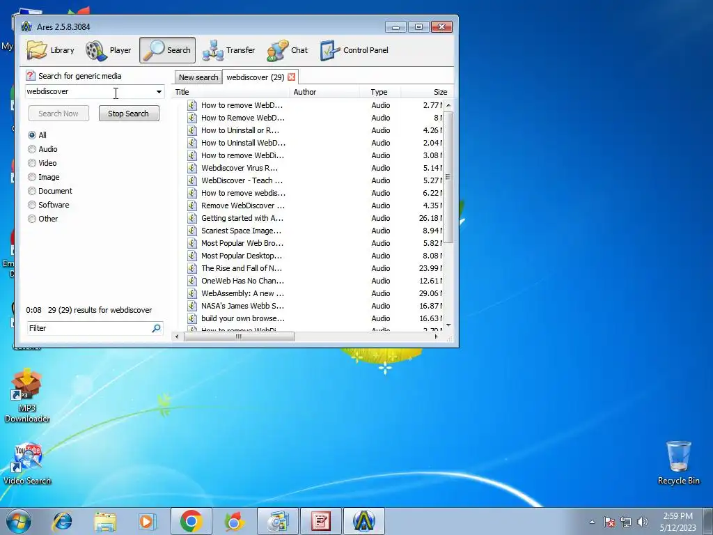Click audio icon of NASA's James Webb row
Screen dimensions: 713x535
[x=192, y=307]
